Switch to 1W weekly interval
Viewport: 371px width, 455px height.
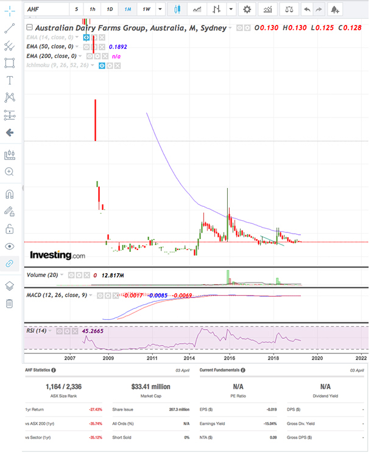146,9
